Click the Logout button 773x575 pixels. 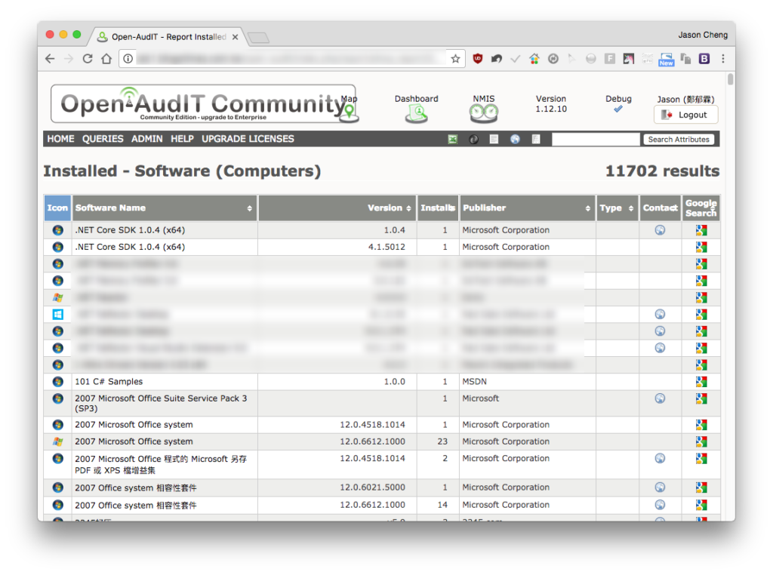[x=685, y=115]
